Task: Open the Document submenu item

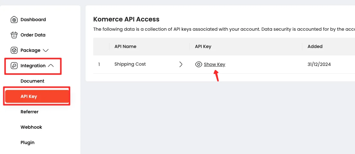Action: pyautogui.click(x=32, y=81)
